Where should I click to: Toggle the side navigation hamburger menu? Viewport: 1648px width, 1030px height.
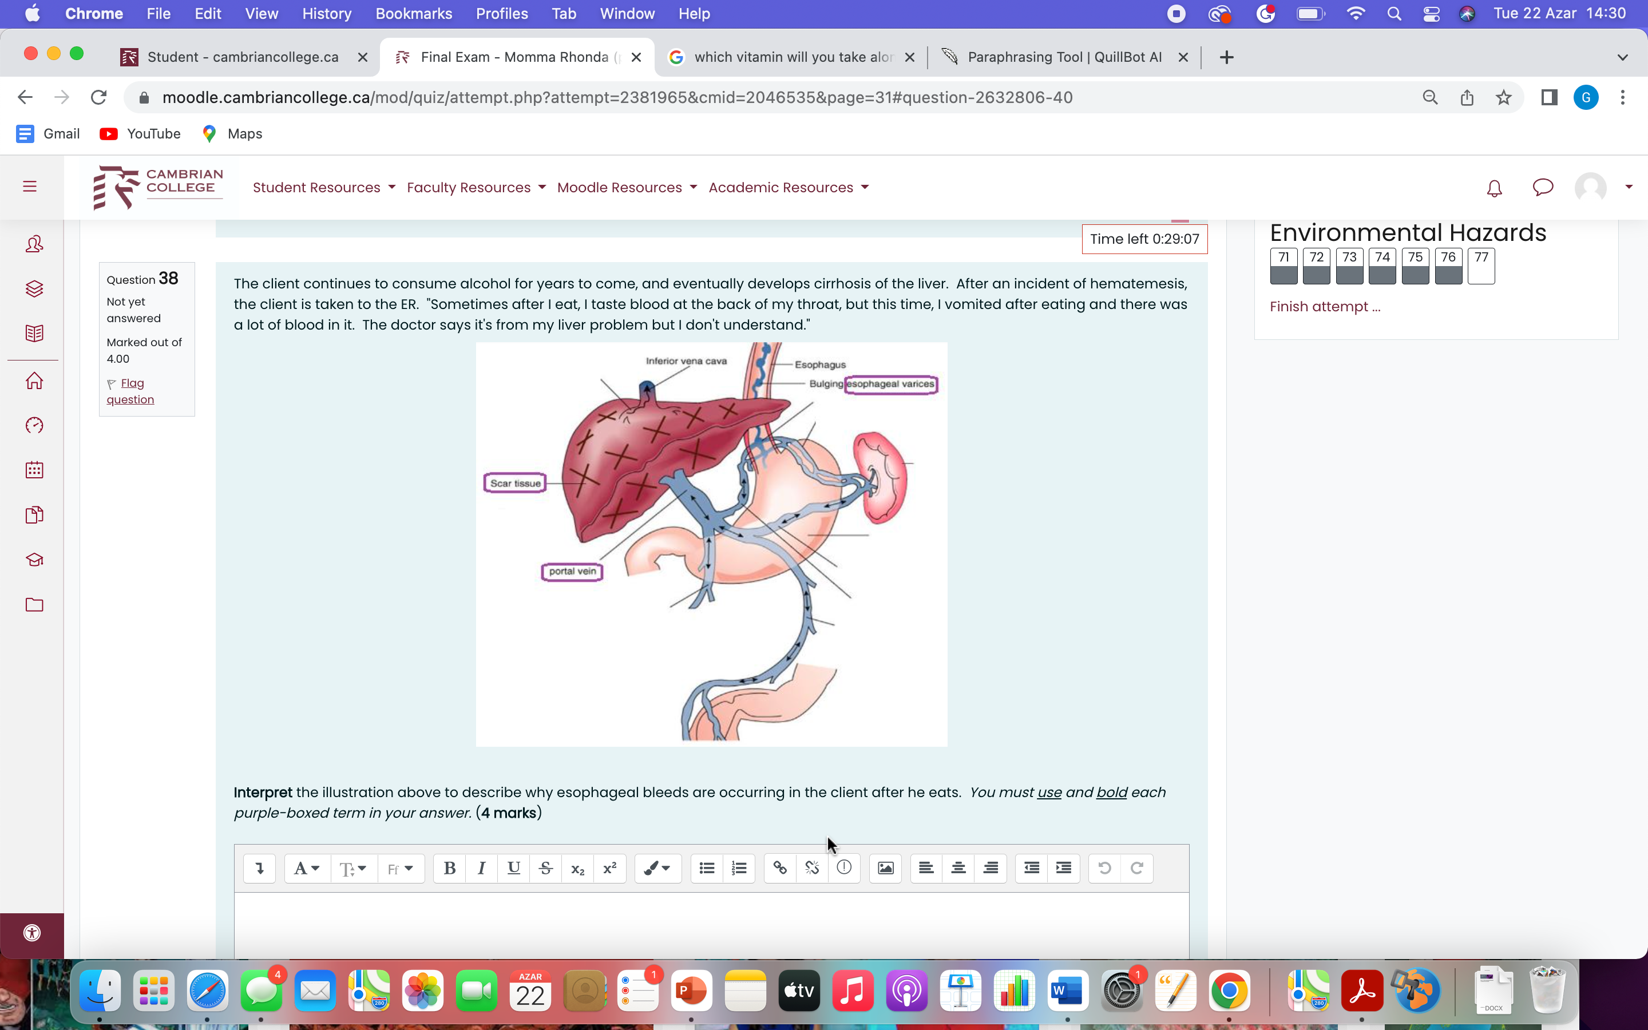tap(29, 187)
